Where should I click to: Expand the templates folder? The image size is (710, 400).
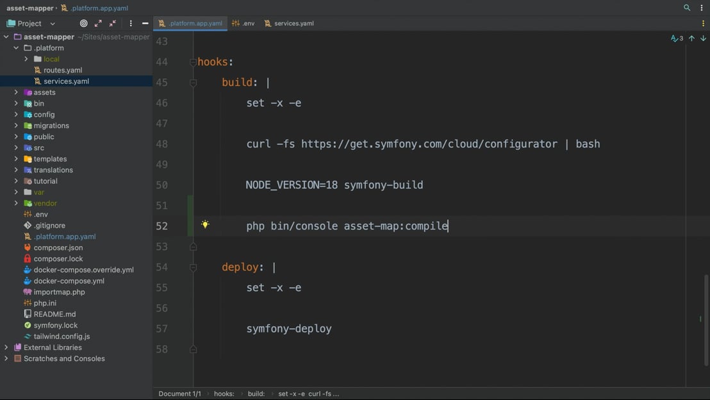(16, 158)
